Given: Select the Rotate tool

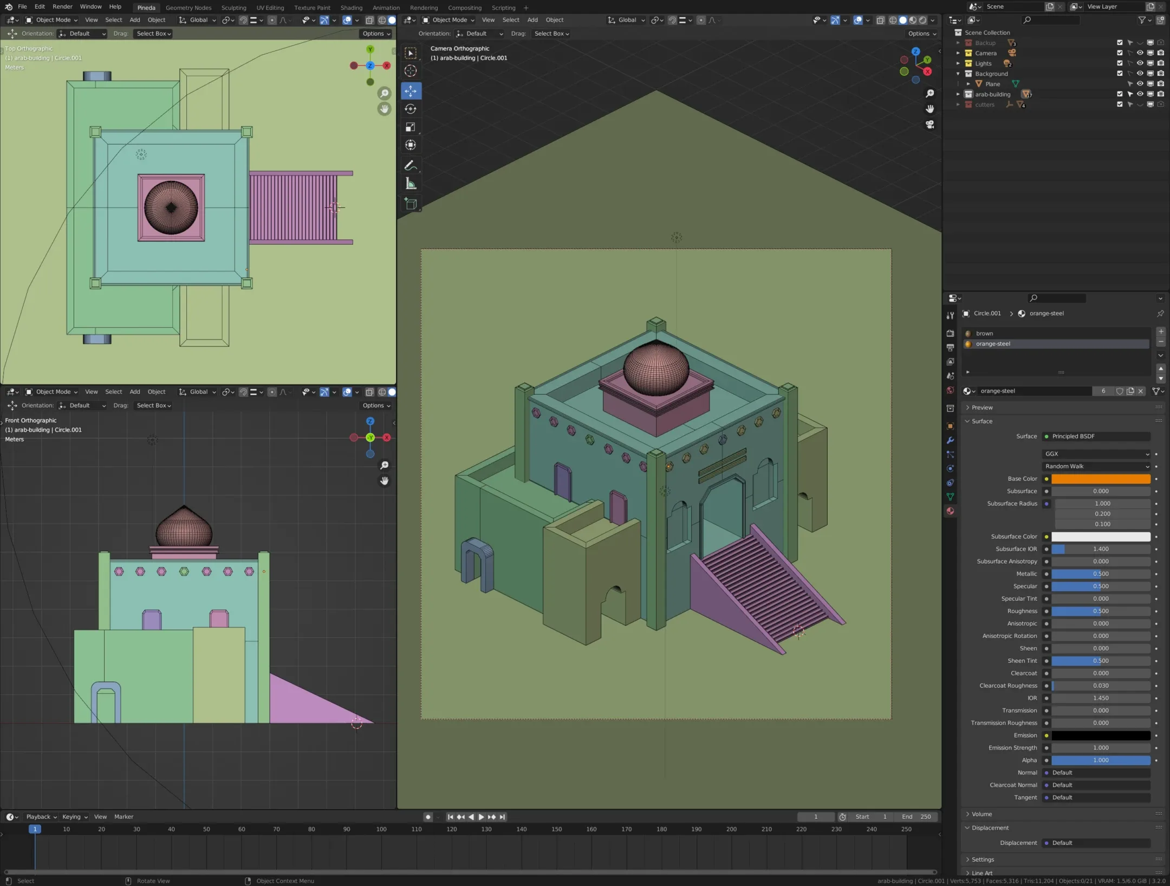Looking at the screenshot, I should 411,108.
